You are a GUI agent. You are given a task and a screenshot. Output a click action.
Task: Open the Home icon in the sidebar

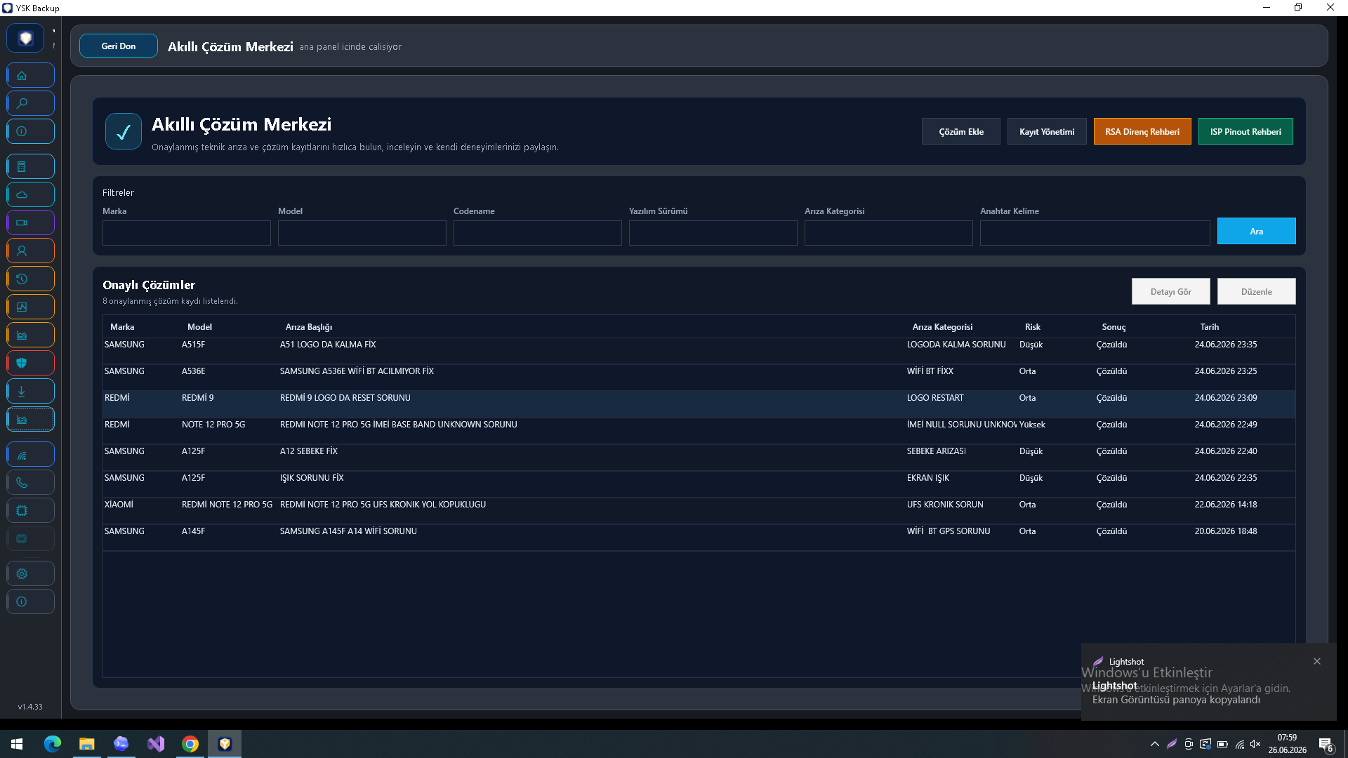(x=30, y=75)
